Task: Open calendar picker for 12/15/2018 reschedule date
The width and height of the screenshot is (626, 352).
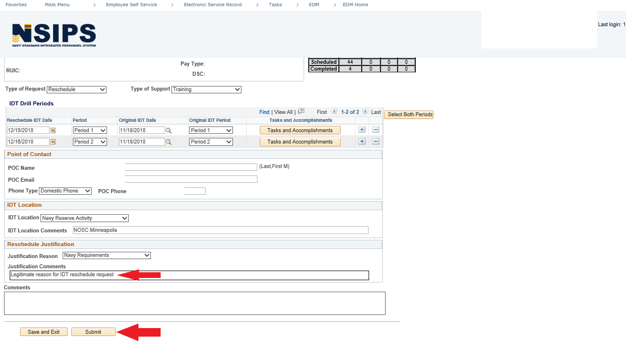Action: click(x=53, y=130)
